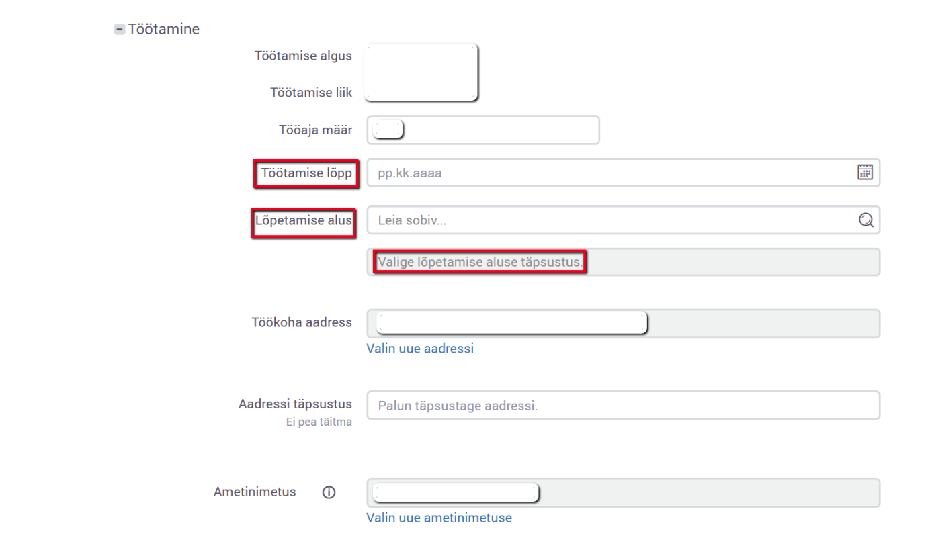Click the info icon beside Ametinimetus
The height and width of the screenshot is (552, 926).
pos(329,492)
